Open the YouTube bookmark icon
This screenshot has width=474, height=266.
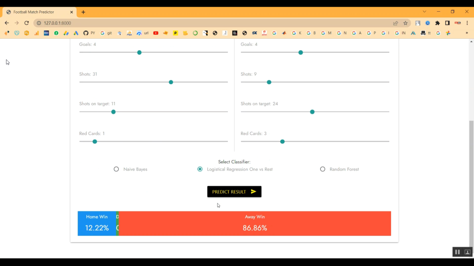[x=156, y=33]
